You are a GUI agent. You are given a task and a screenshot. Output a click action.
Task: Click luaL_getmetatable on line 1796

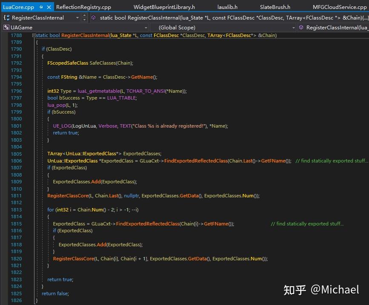[x=99, y=91]
